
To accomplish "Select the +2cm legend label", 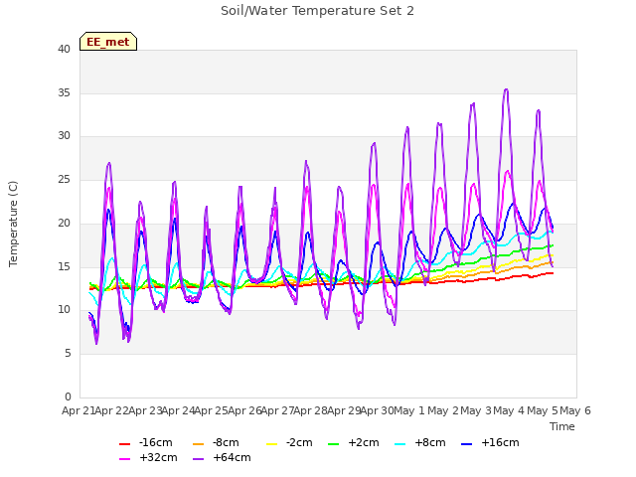I will click(x=364, y=442).
